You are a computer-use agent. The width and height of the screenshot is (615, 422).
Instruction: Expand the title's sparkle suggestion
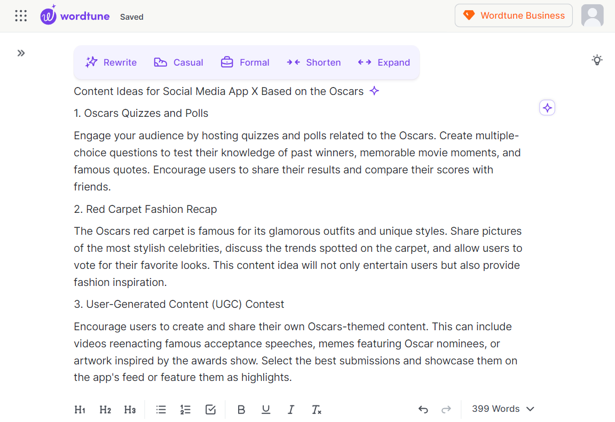(374, 91)
